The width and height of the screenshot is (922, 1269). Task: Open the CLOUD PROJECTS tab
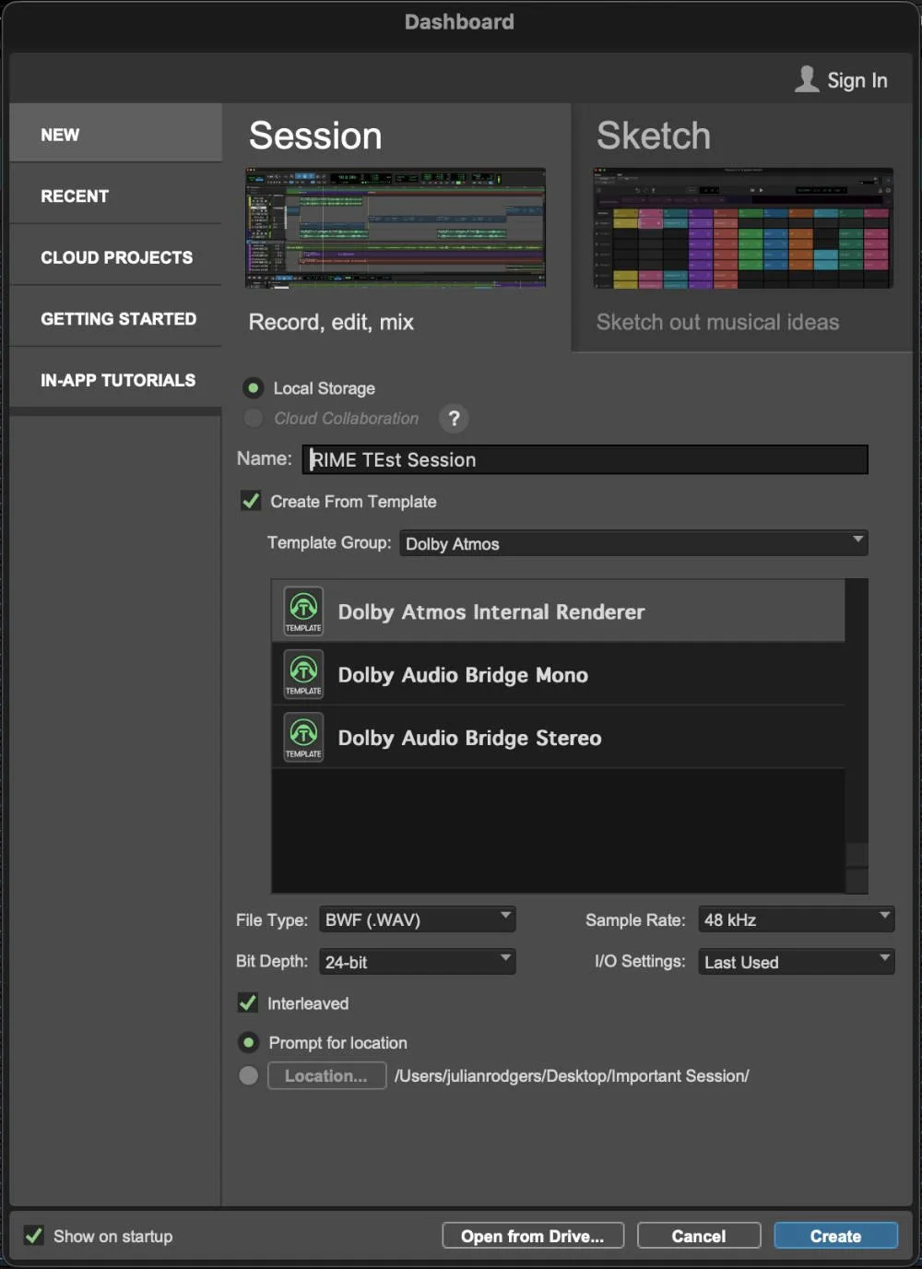pos(115,257)
